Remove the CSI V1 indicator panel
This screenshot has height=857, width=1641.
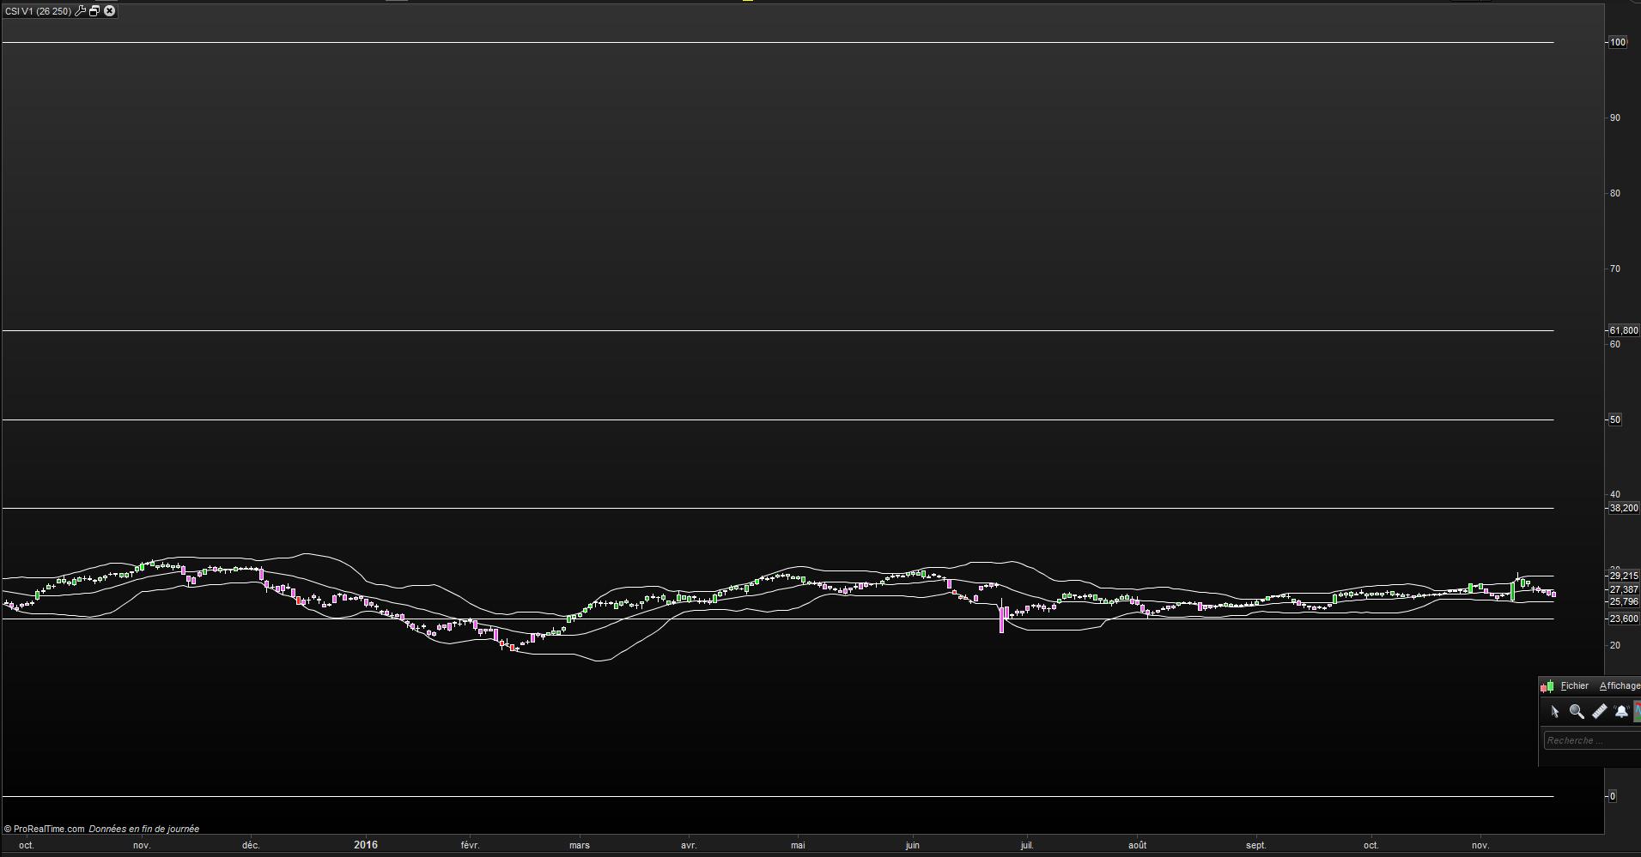(110, 11)
